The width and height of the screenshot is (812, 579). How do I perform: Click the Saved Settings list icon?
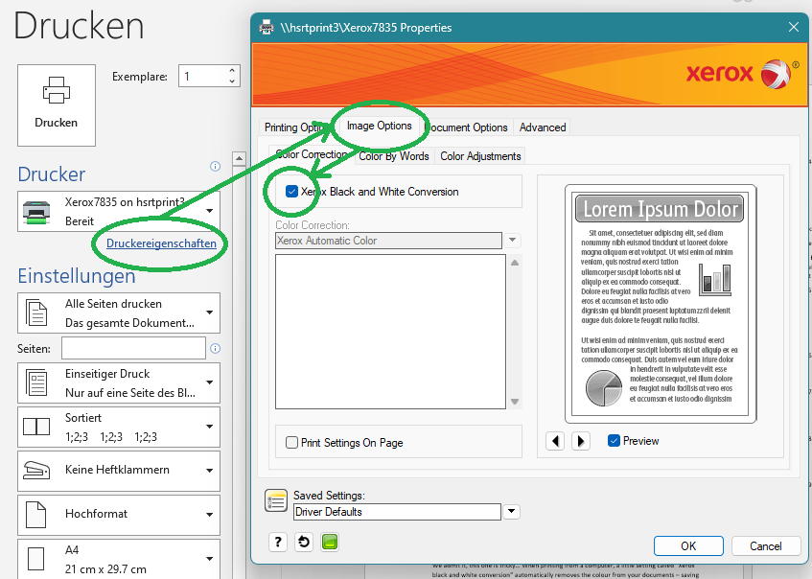pos(276,500)
